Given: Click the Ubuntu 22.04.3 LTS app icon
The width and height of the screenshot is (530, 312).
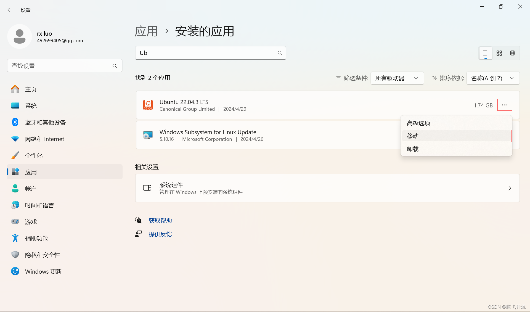Looking at the screenshot, I should pyautogui.click(x=148, y=105).
